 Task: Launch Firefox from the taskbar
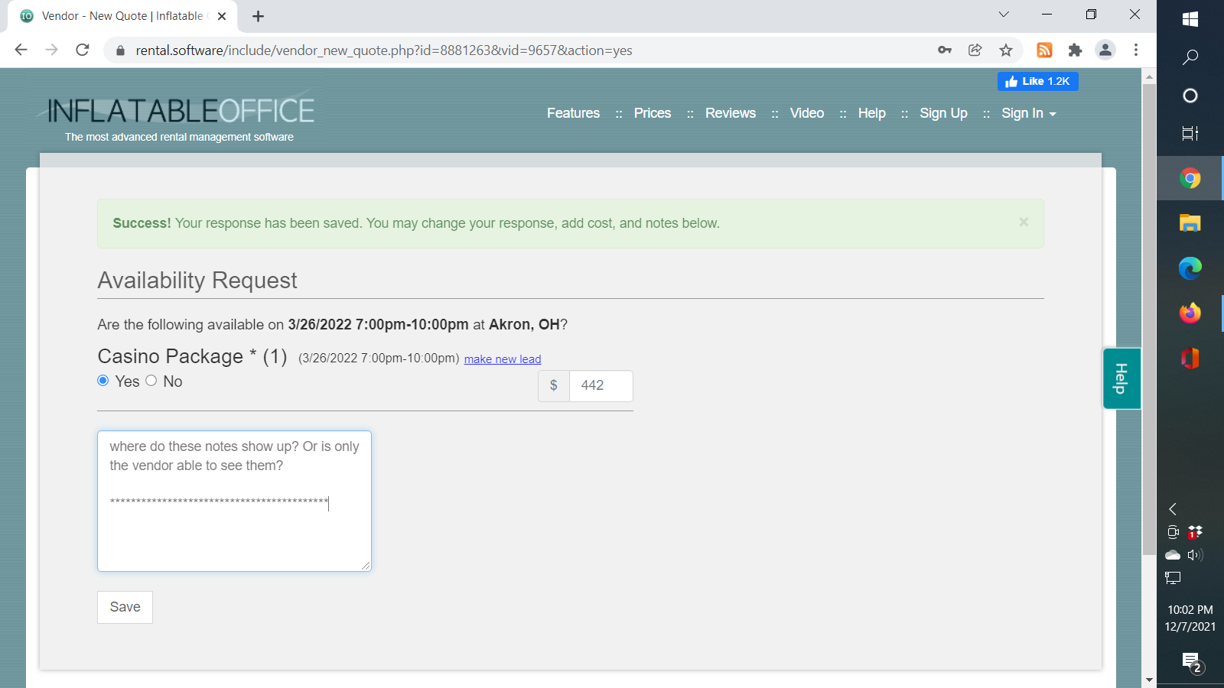1190,313
